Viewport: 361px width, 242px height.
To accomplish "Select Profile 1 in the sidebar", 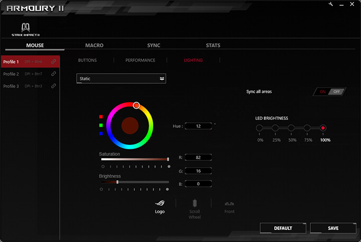I will [x=31, y=62].
